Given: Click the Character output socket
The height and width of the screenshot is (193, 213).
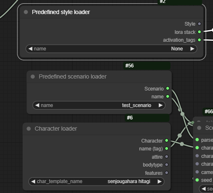Looking at the screenshot, I should pyautogui.click(x=167, y=141).
